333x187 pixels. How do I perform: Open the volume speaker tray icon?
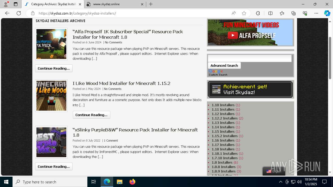point(299,182)
